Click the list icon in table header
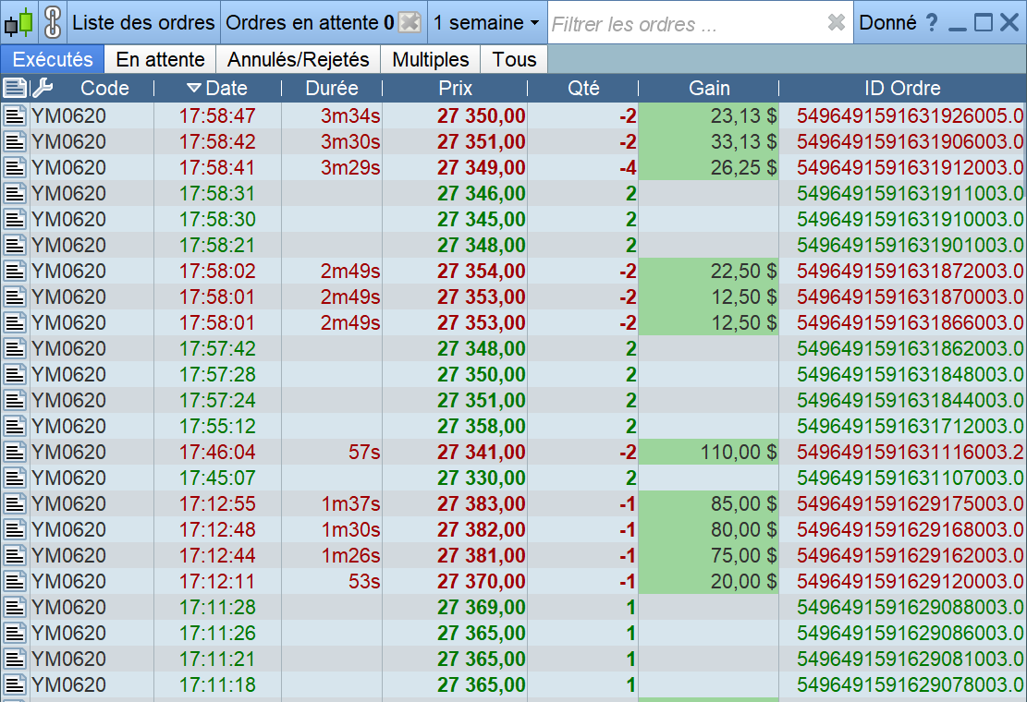This screenshot has width=1027, height=702. click(x=15, y=89)
